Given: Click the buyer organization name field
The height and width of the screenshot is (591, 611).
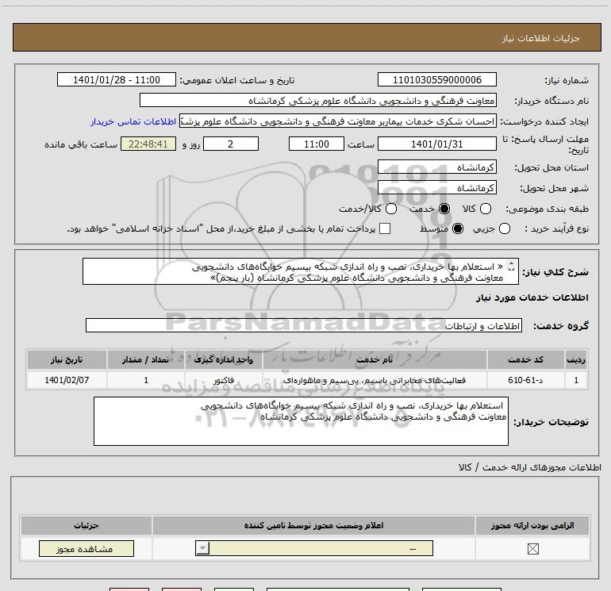Looking at the screenshot, I should click(318, 100).
